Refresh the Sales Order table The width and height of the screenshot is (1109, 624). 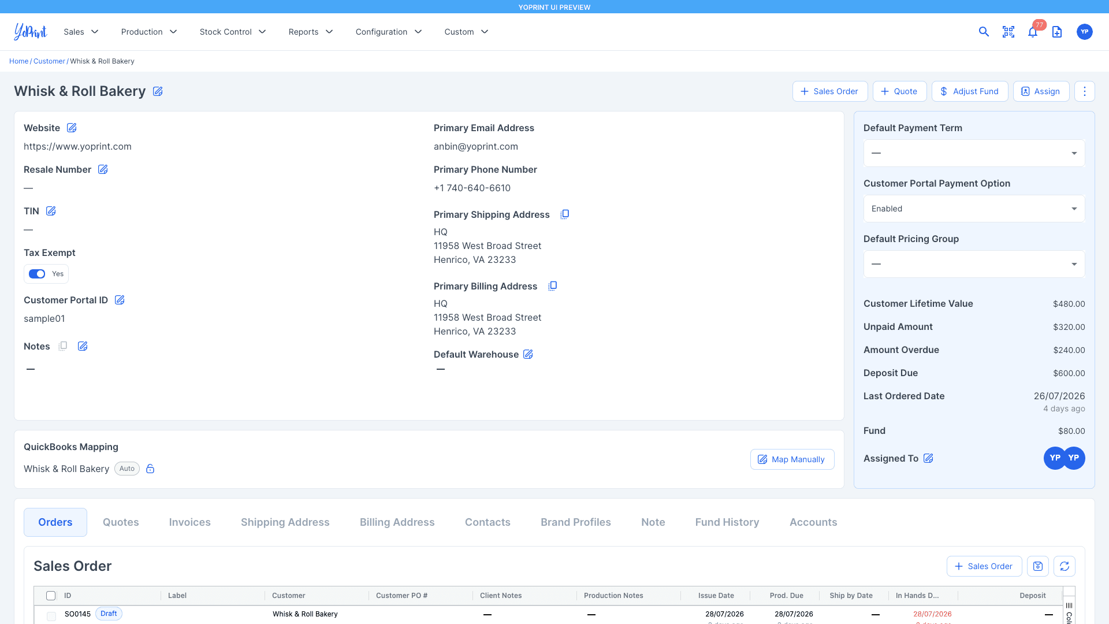[x=1065, y=566]
